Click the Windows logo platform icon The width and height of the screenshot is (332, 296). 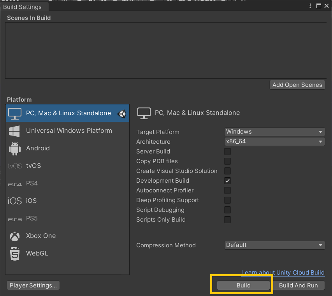pyautogui.click(x=14, y=131)
